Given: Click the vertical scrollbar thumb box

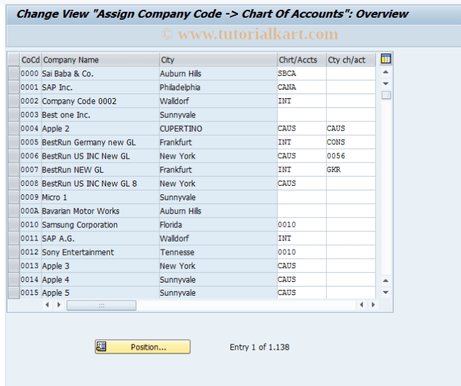Looking at the screenshot, I should coord(386,95).
